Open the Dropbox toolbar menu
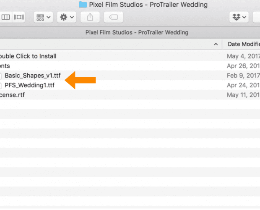Screen dimensions: 260x210 pos(239,17)
